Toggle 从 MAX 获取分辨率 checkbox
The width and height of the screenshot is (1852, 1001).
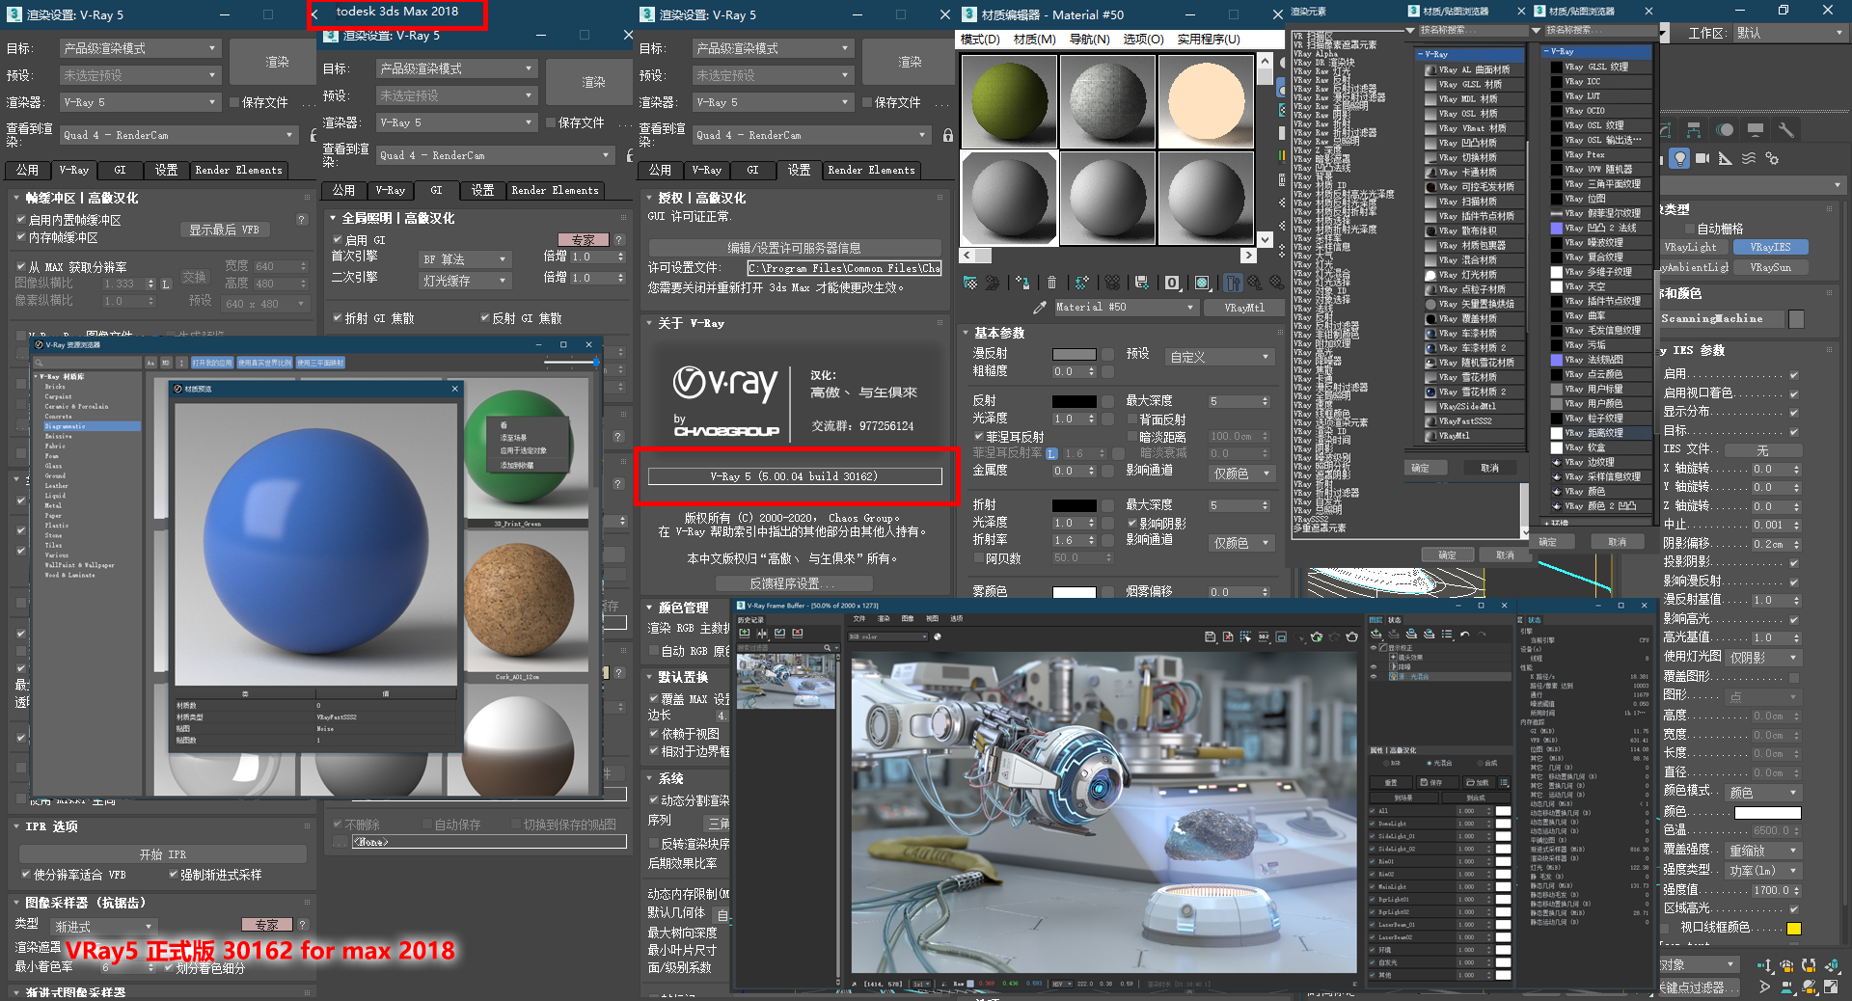pos(21,266)
